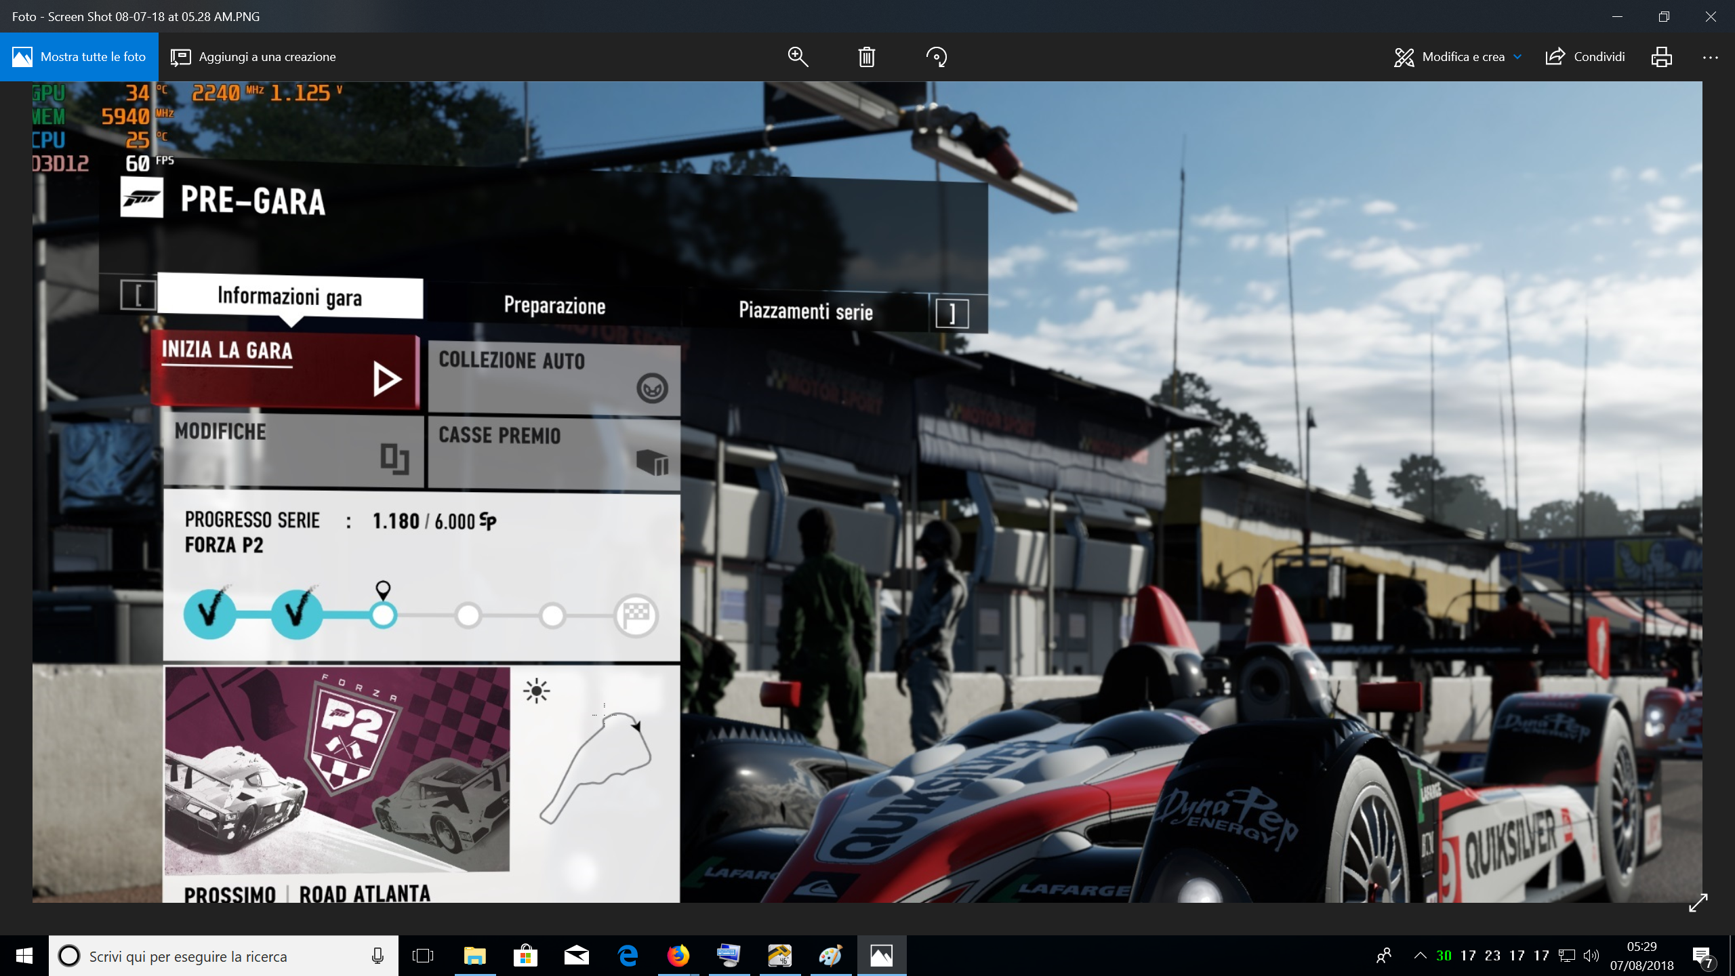Click the first completed checkmark race marker
This screenshot has height=976, width=1735.
pyautogui.click(x=210, y=613)
